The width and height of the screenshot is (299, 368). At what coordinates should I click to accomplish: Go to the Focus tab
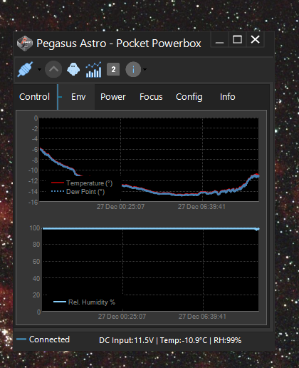point(151,97)
